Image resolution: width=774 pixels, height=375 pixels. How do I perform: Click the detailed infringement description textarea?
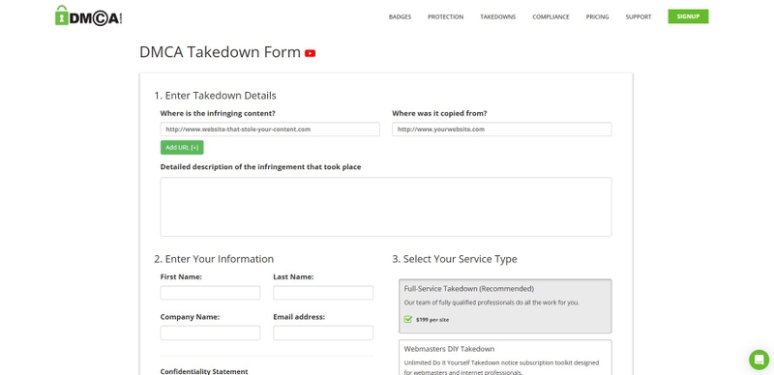pos(386,207)
